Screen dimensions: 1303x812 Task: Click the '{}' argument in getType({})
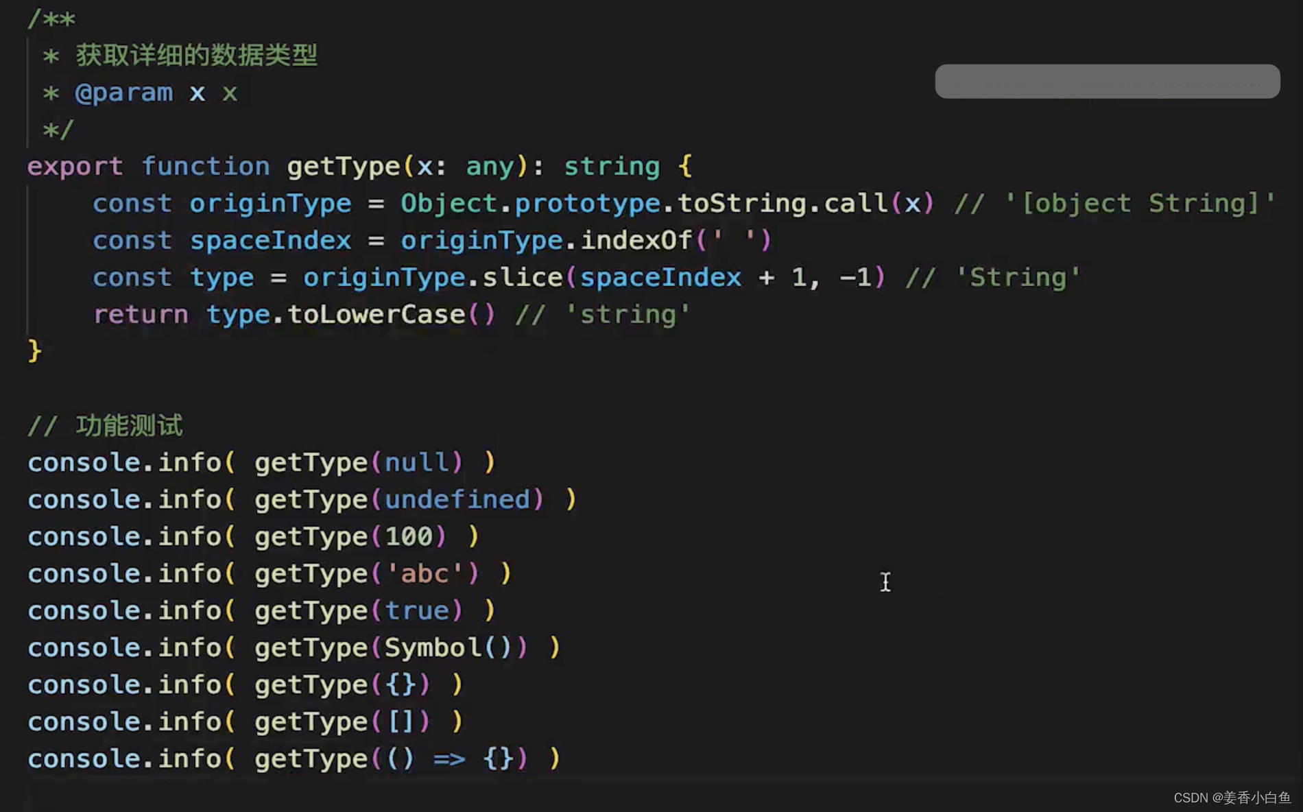coord(401,684)
